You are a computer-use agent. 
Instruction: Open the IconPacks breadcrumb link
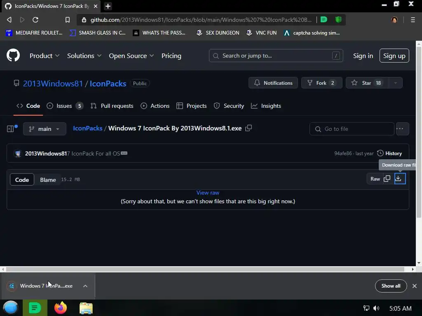pos(88,128)
